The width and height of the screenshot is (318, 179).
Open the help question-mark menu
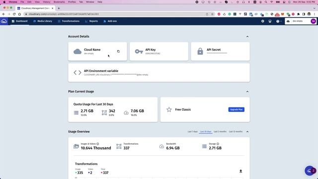coord(279,21)
